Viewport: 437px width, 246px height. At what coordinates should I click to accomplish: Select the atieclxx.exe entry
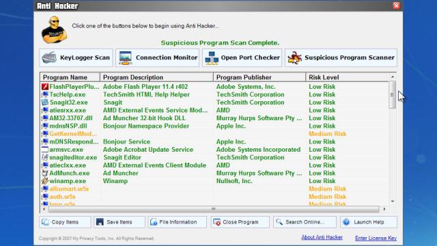(68, 165)
